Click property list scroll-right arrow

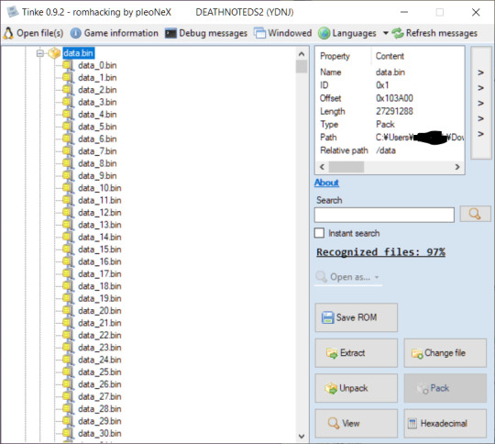pyautogui.click(x=457, y=167)
